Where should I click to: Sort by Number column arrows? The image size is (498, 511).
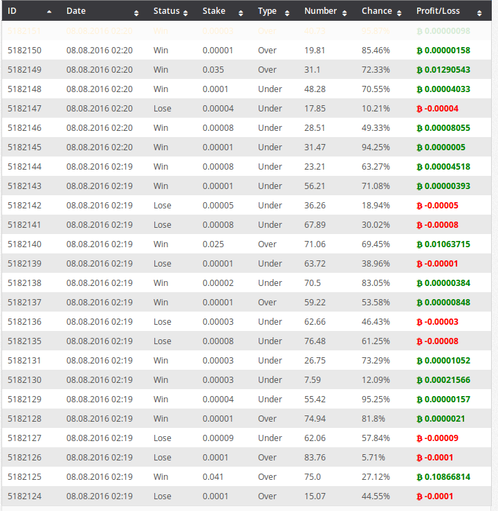[x=344, y=13]
